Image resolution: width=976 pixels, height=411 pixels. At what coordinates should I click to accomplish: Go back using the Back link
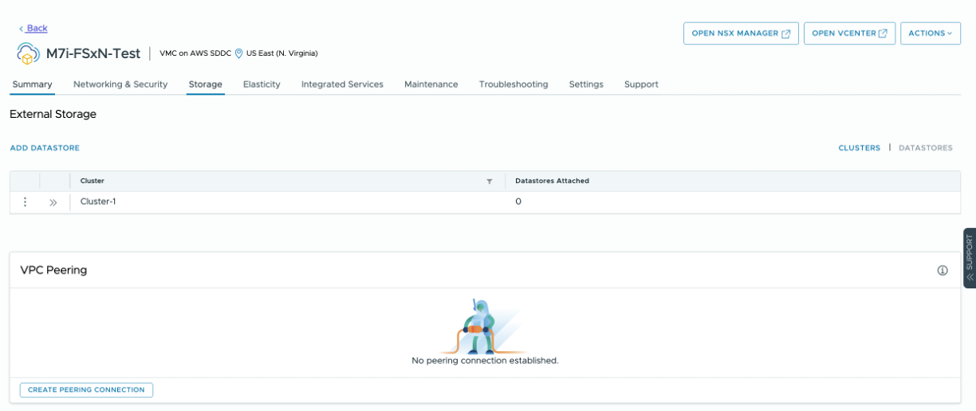coord(33,28)
